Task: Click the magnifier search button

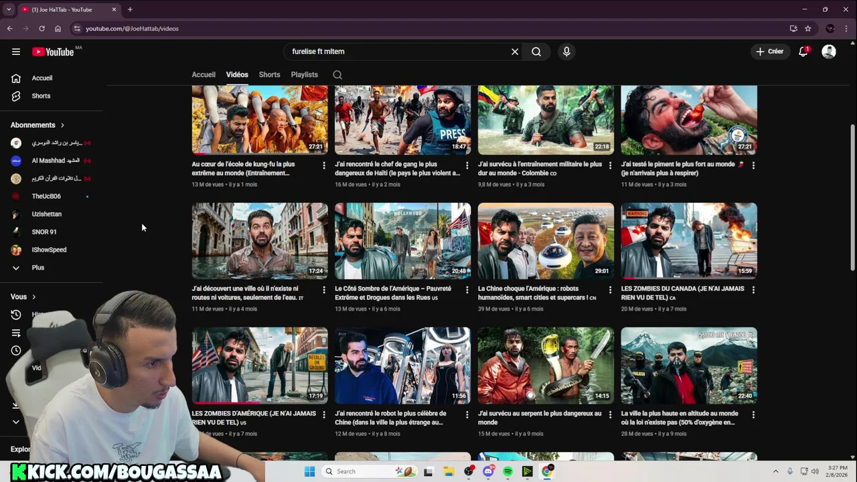Action: 536,52
